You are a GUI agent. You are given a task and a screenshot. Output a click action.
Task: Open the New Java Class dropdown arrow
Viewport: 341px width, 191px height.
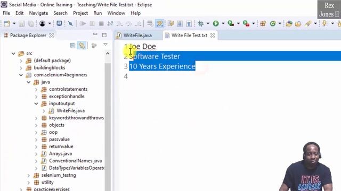280,23
